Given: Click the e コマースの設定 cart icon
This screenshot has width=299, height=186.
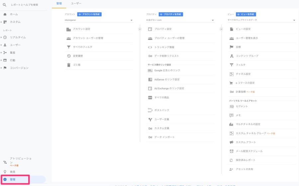Looking at the screenshot, I should (232, 83).
